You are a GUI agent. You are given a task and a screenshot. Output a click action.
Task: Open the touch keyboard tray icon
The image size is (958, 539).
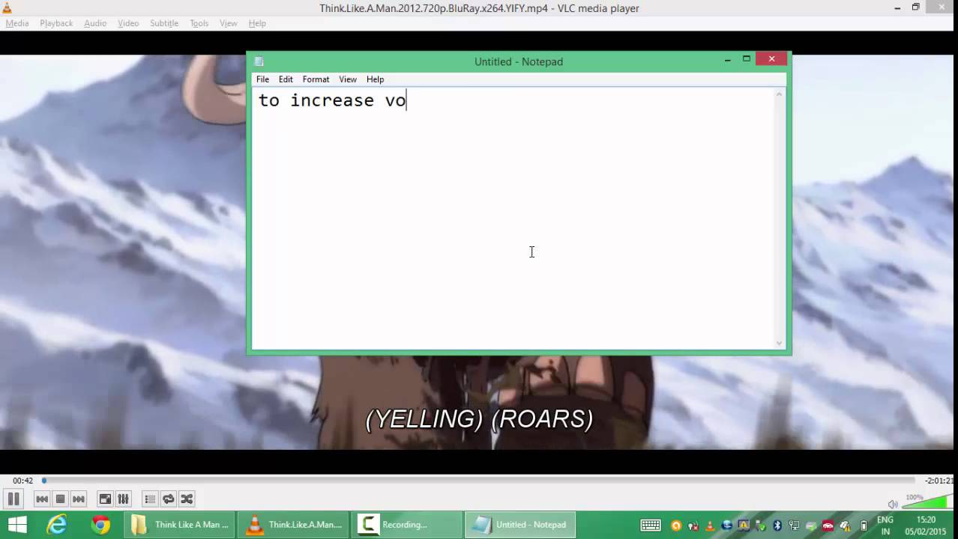[x=651, y=525]
